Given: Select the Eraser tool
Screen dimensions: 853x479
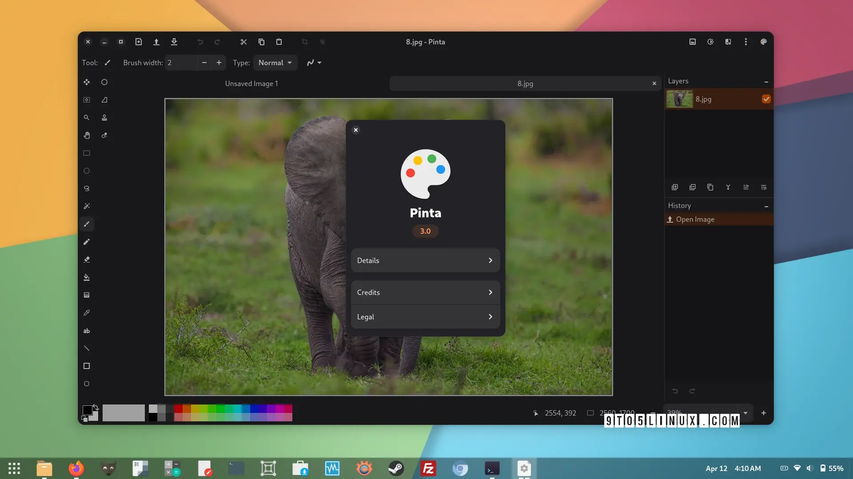Looking at the screenshot, I should click(87, 259).
